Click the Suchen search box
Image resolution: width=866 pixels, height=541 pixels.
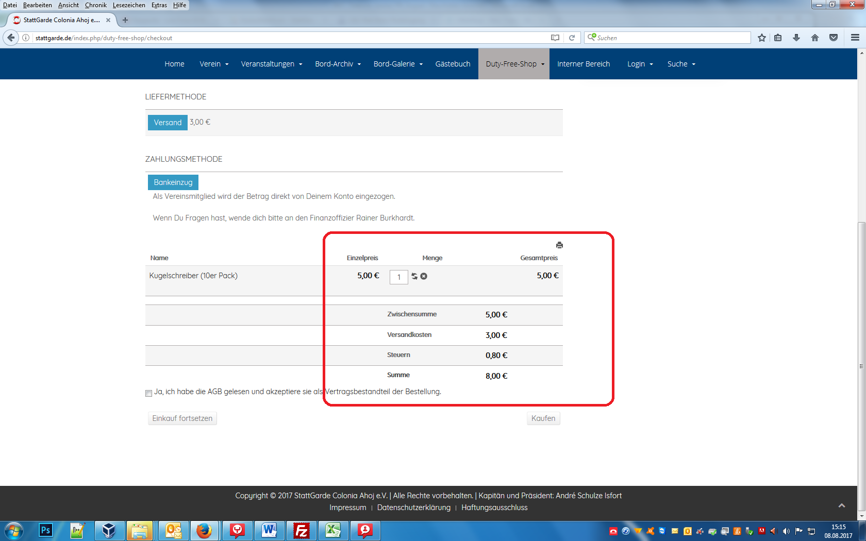[668, 38]
